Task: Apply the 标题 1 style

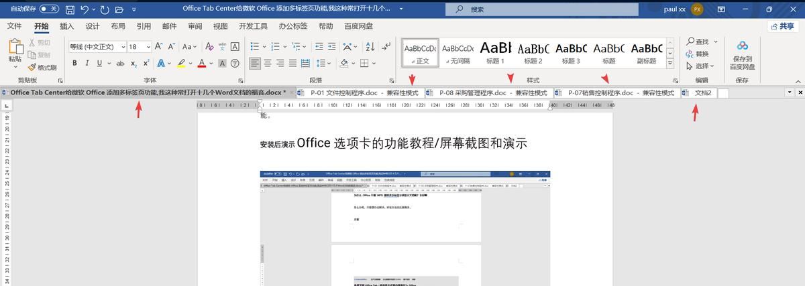Action: point(495,52)
